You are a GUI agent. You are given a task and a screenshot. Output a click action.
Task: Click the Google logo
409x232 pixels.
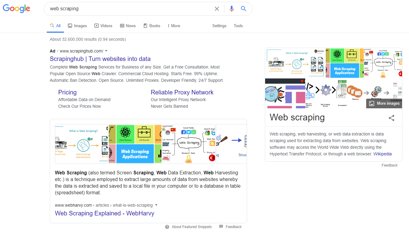click(x=17, y=9)
